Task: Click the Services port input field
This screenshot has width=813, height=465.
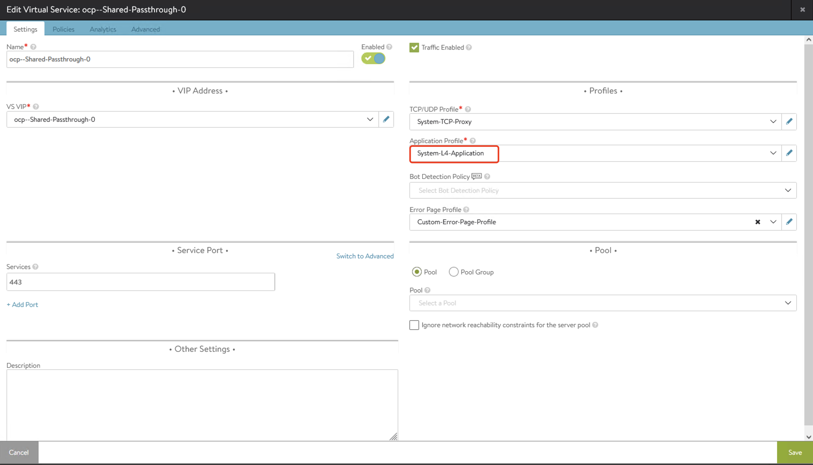Action: pyautogui.click(x=141, y=282)
